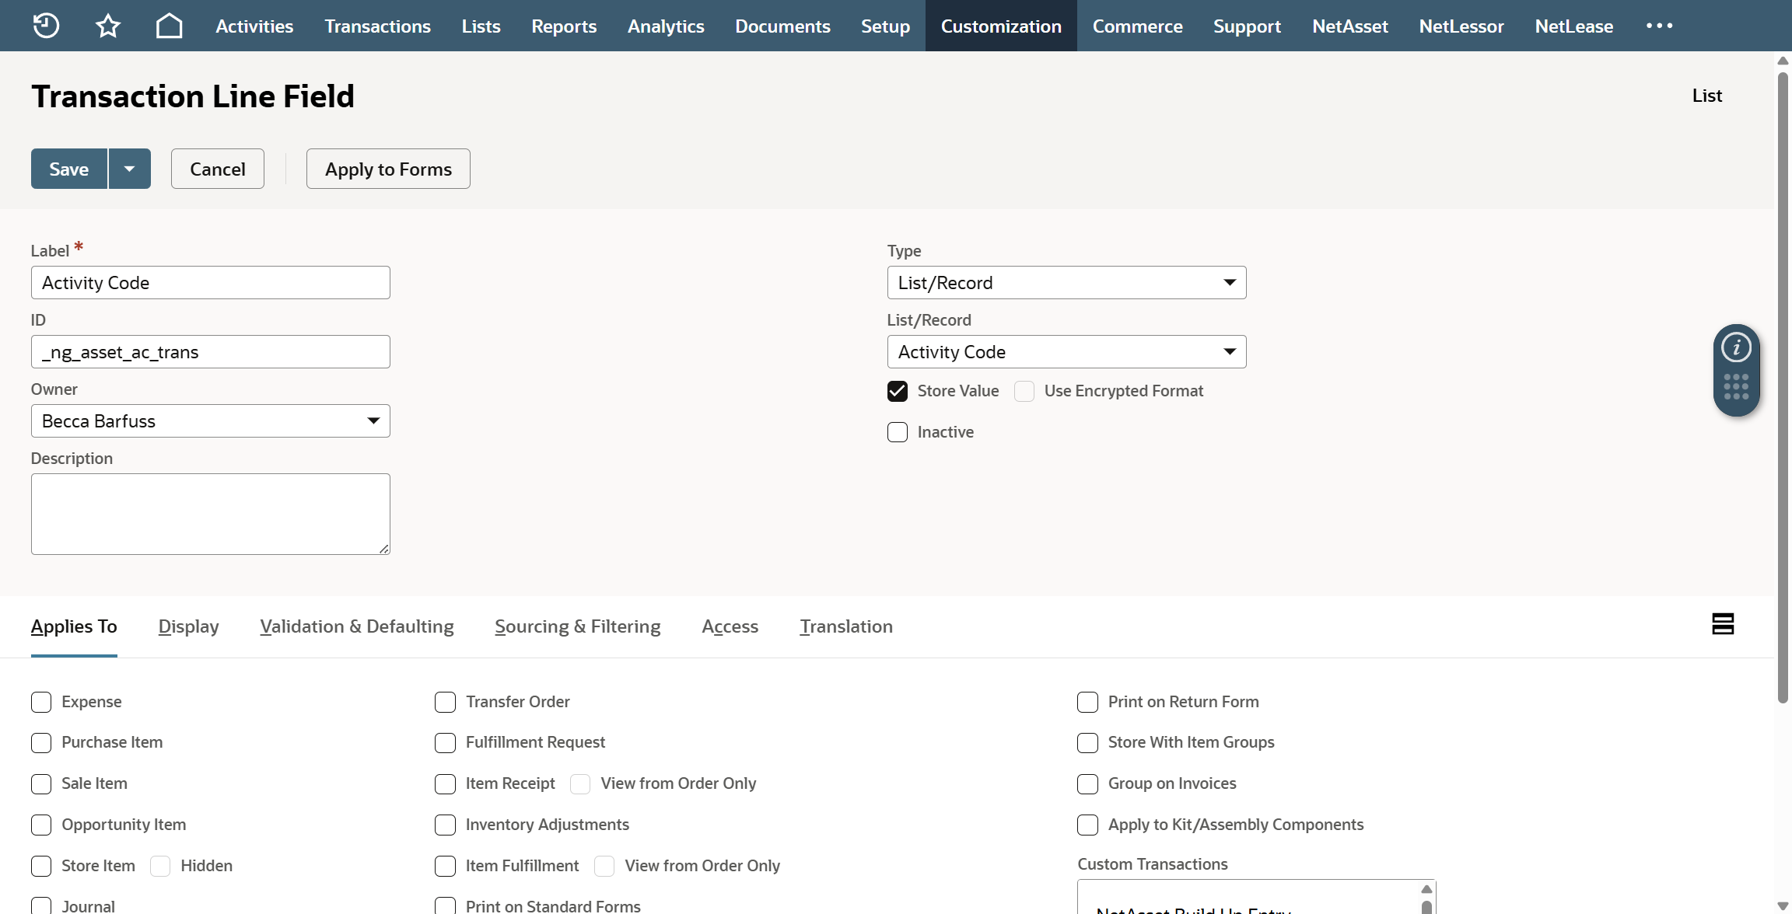Viewport: 1792px width, 914px height.
Task: Click the Shortcuts star icon
Action: point(107,26)
